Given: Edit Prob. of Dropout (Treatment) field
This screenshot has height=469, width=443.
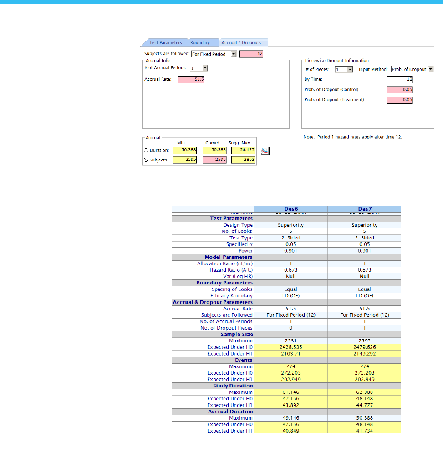Looking at the screenshot, I should [400, 100].
